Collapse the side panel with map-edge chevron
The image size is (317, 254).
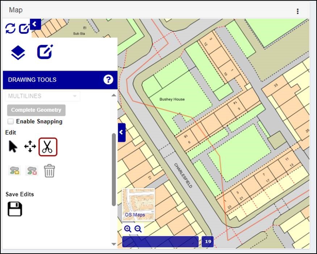121,133
